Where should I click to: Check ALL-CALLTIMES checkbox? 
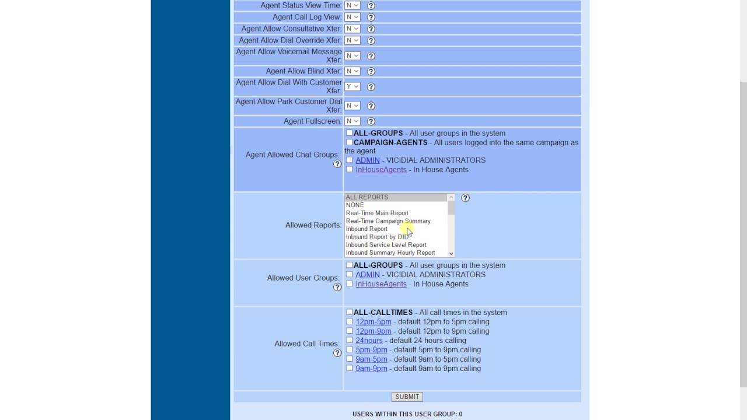(350, 312)
